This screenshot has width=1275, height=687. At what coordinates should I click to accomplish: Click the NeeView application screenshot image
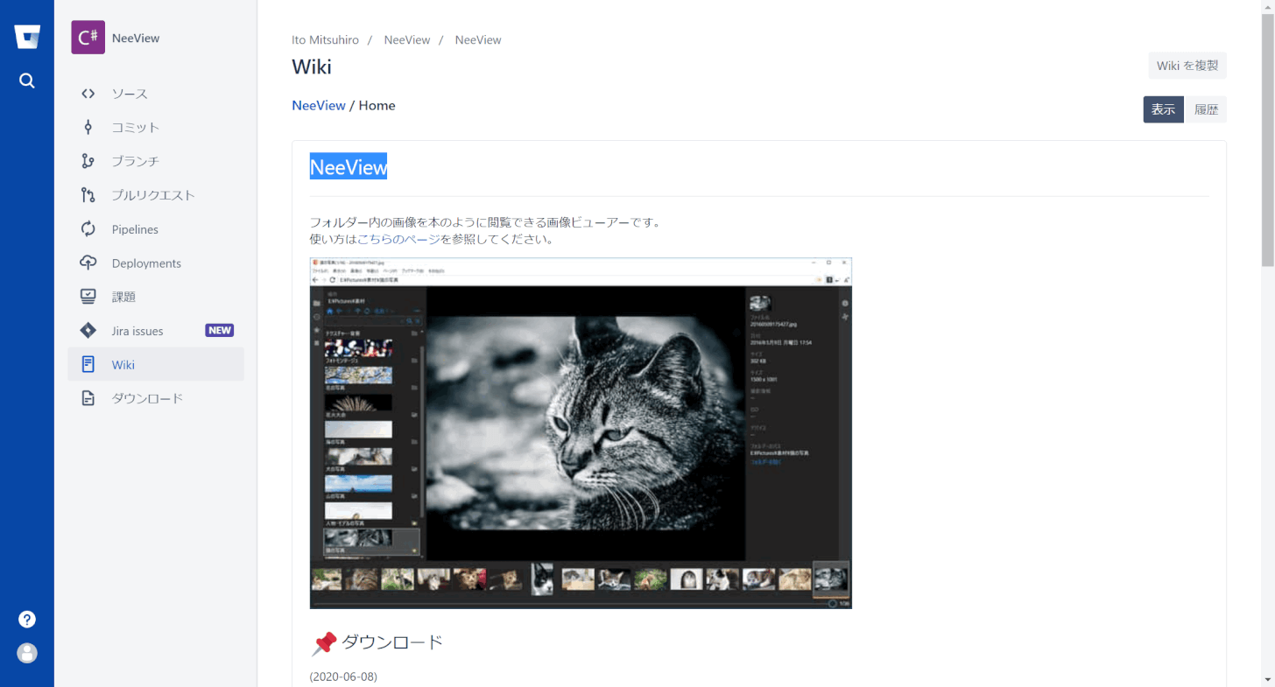pos(581,432)
